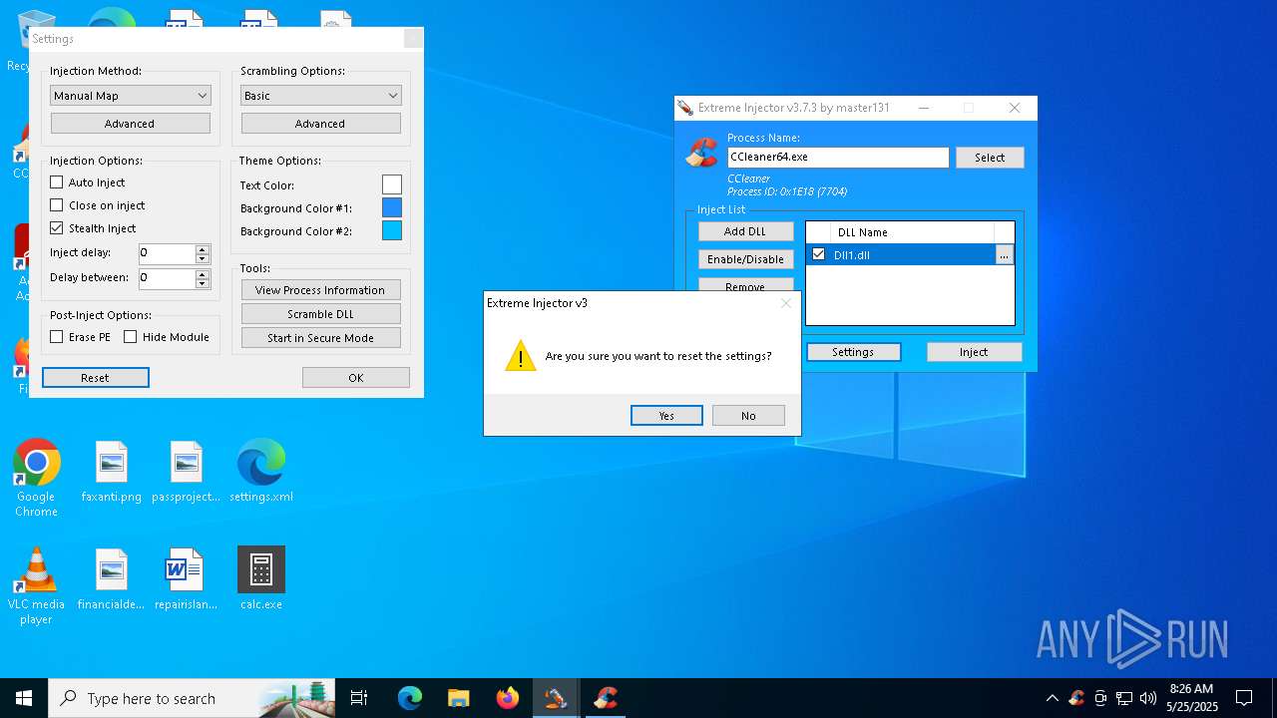Click Advanced under Scrambling Options

[321, 124]
